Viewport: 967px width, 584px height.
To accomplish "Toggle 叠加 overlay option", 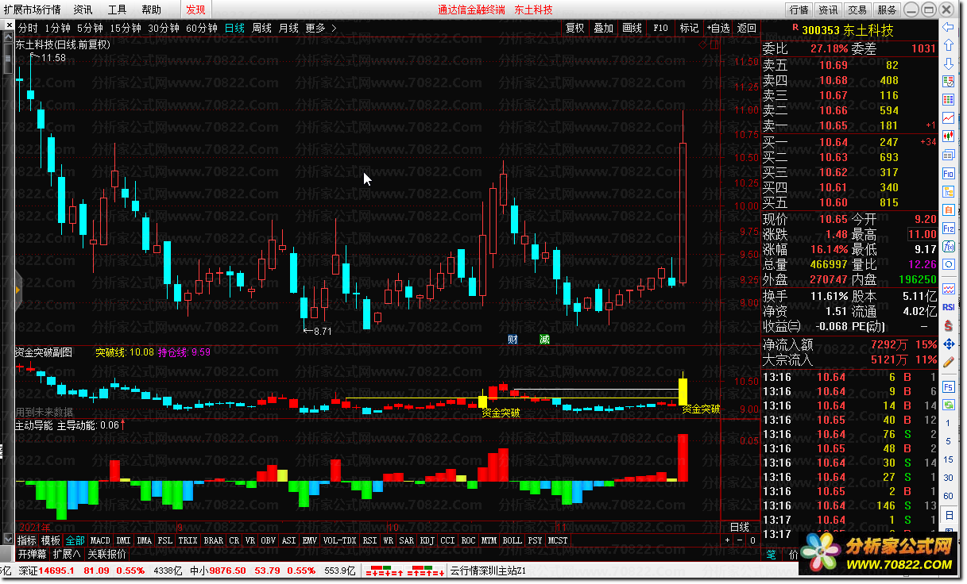I will click(x=604, y=28).
